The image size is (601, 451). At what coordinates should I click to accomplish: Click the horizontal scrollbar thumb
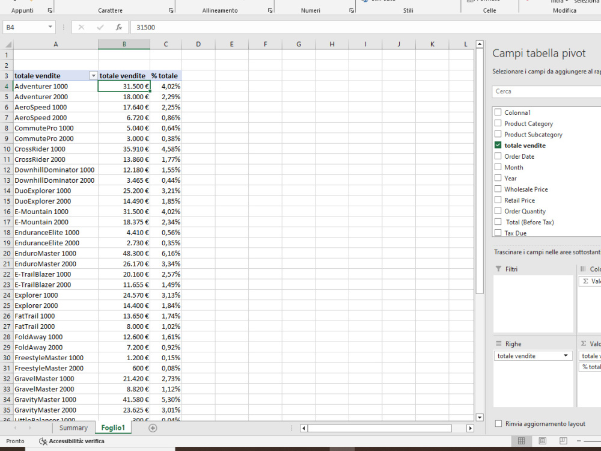(x=379, y=428)
